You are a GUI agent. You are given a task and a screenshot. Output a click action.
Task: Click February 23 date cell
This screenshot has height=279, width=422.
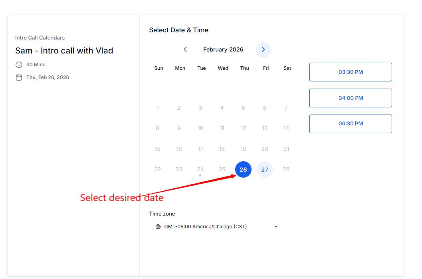[179, 169]
